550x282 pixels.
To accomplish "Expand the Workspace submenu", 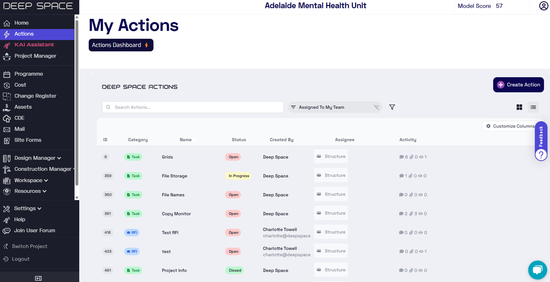I will click(x=31, y=180).
